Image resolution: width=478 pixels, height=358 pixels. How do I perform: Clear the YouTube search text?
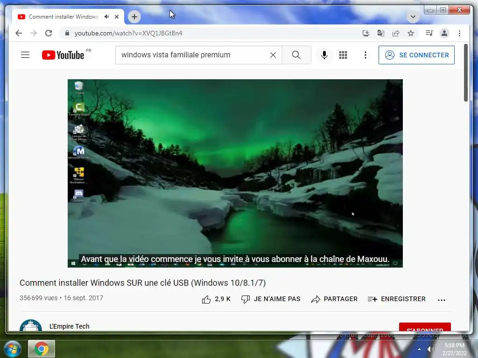click(x=273, y=55)
